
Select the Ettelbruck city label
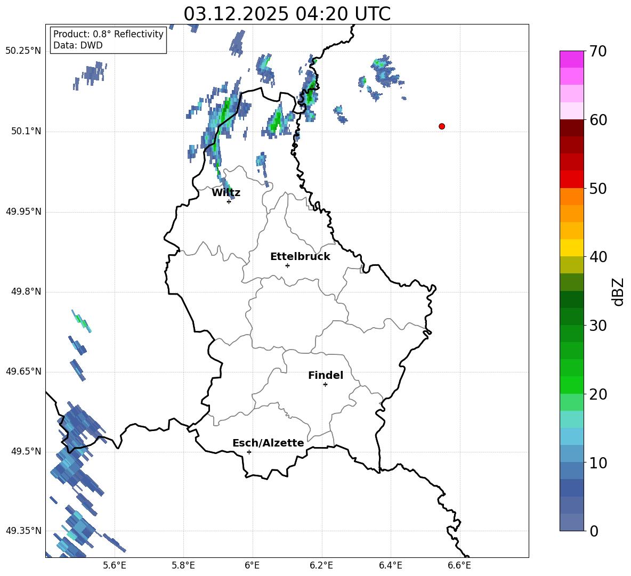pos(300,257)
